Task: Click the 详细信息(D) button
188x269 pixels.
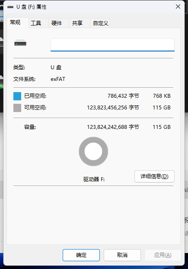Action: click(154, 176)
